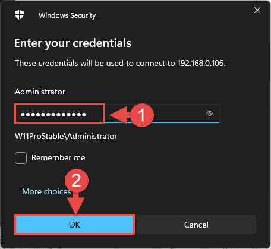
Task: Click the 'Enter your credentials' heading
Action: point(73,43)
